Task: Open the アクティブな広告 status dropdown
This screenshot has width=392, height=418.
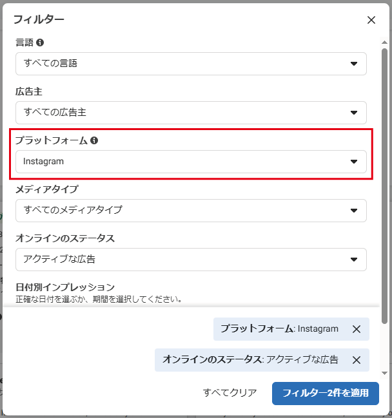Action: [x=191, y=260]
